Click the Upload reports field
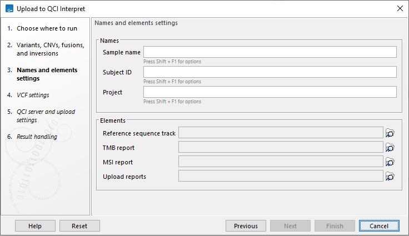This screenshot has height=236, width=409. point(281,177)
